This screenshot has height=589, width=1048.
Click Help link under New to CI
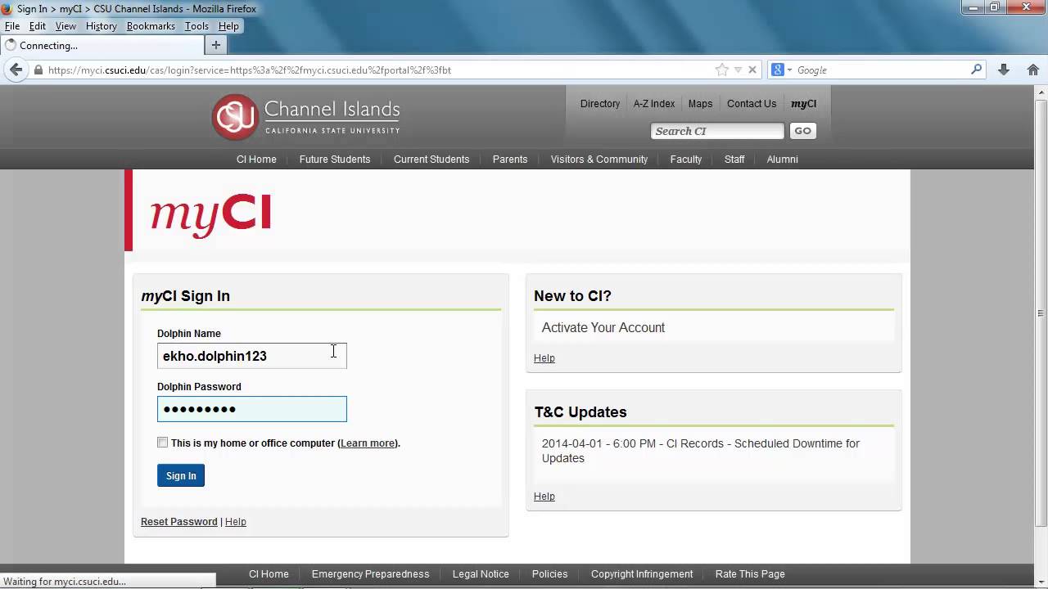click(544, 358)
